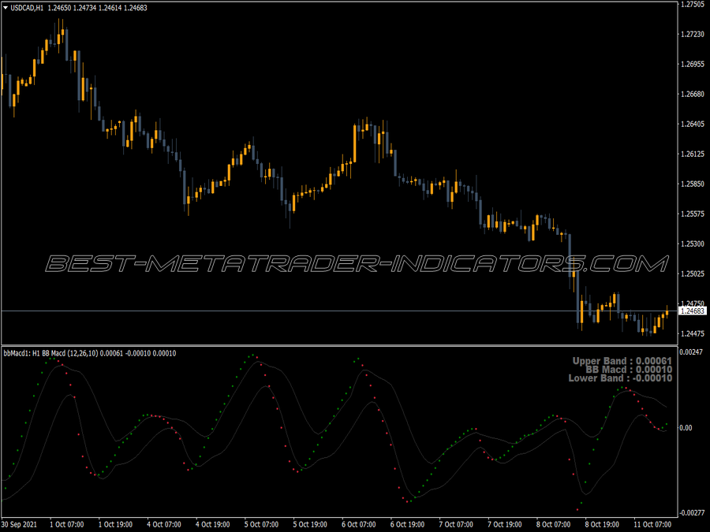710x532 pixels.
Task: Click indicator scale value -0.00277
Action: pyautogui.click(x=691, y=512)
